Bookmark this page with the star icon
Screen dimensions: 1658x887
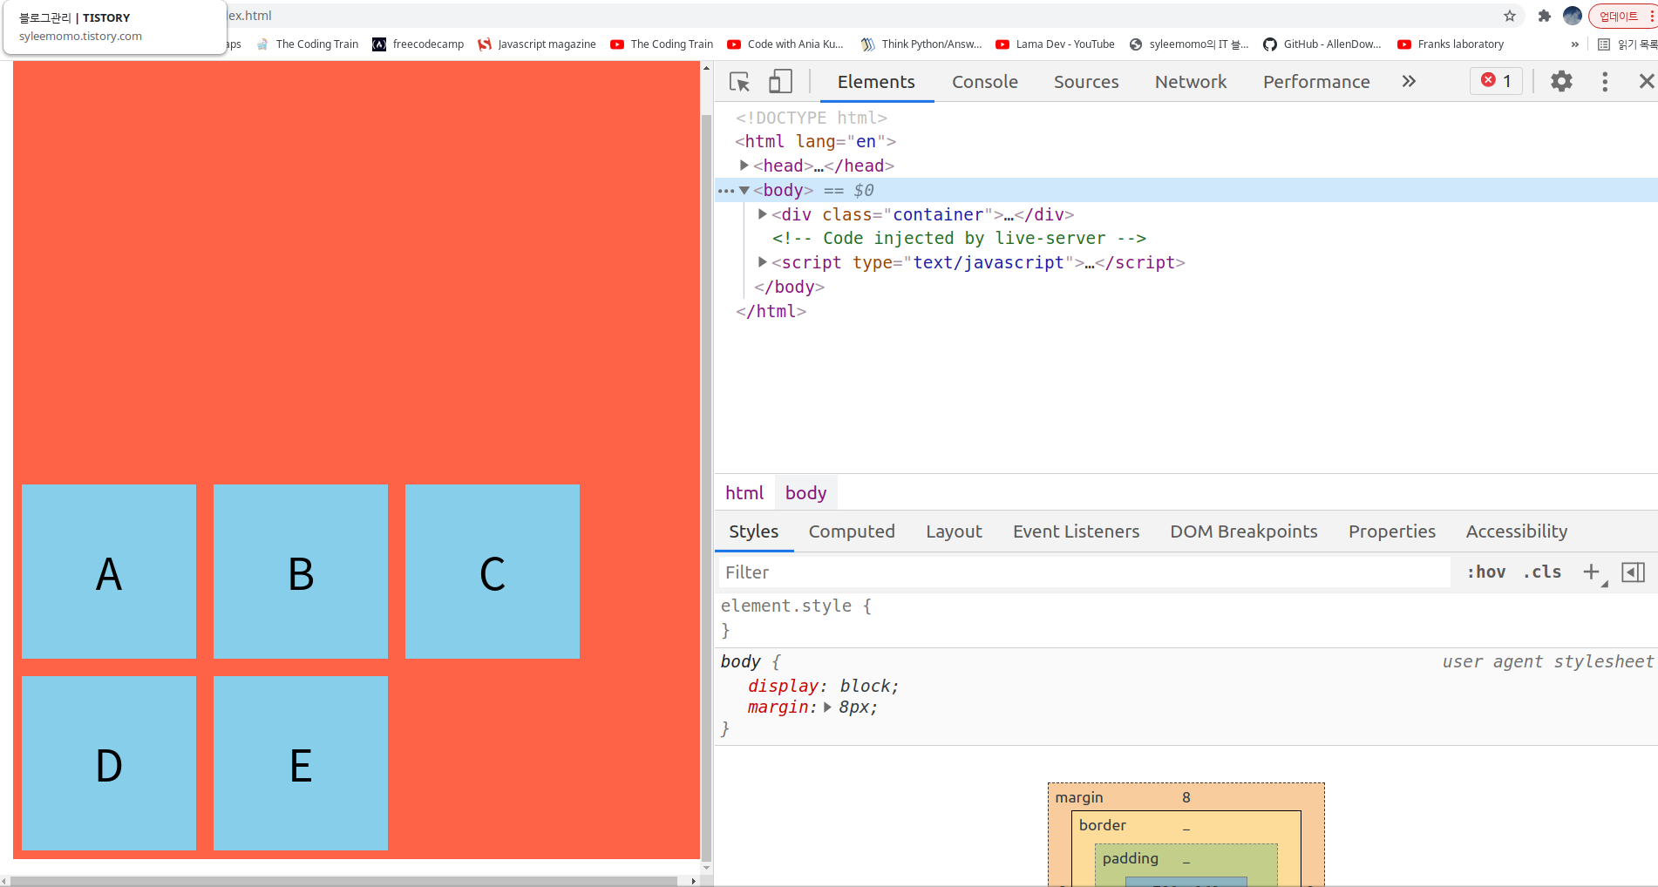[1510, 16]
